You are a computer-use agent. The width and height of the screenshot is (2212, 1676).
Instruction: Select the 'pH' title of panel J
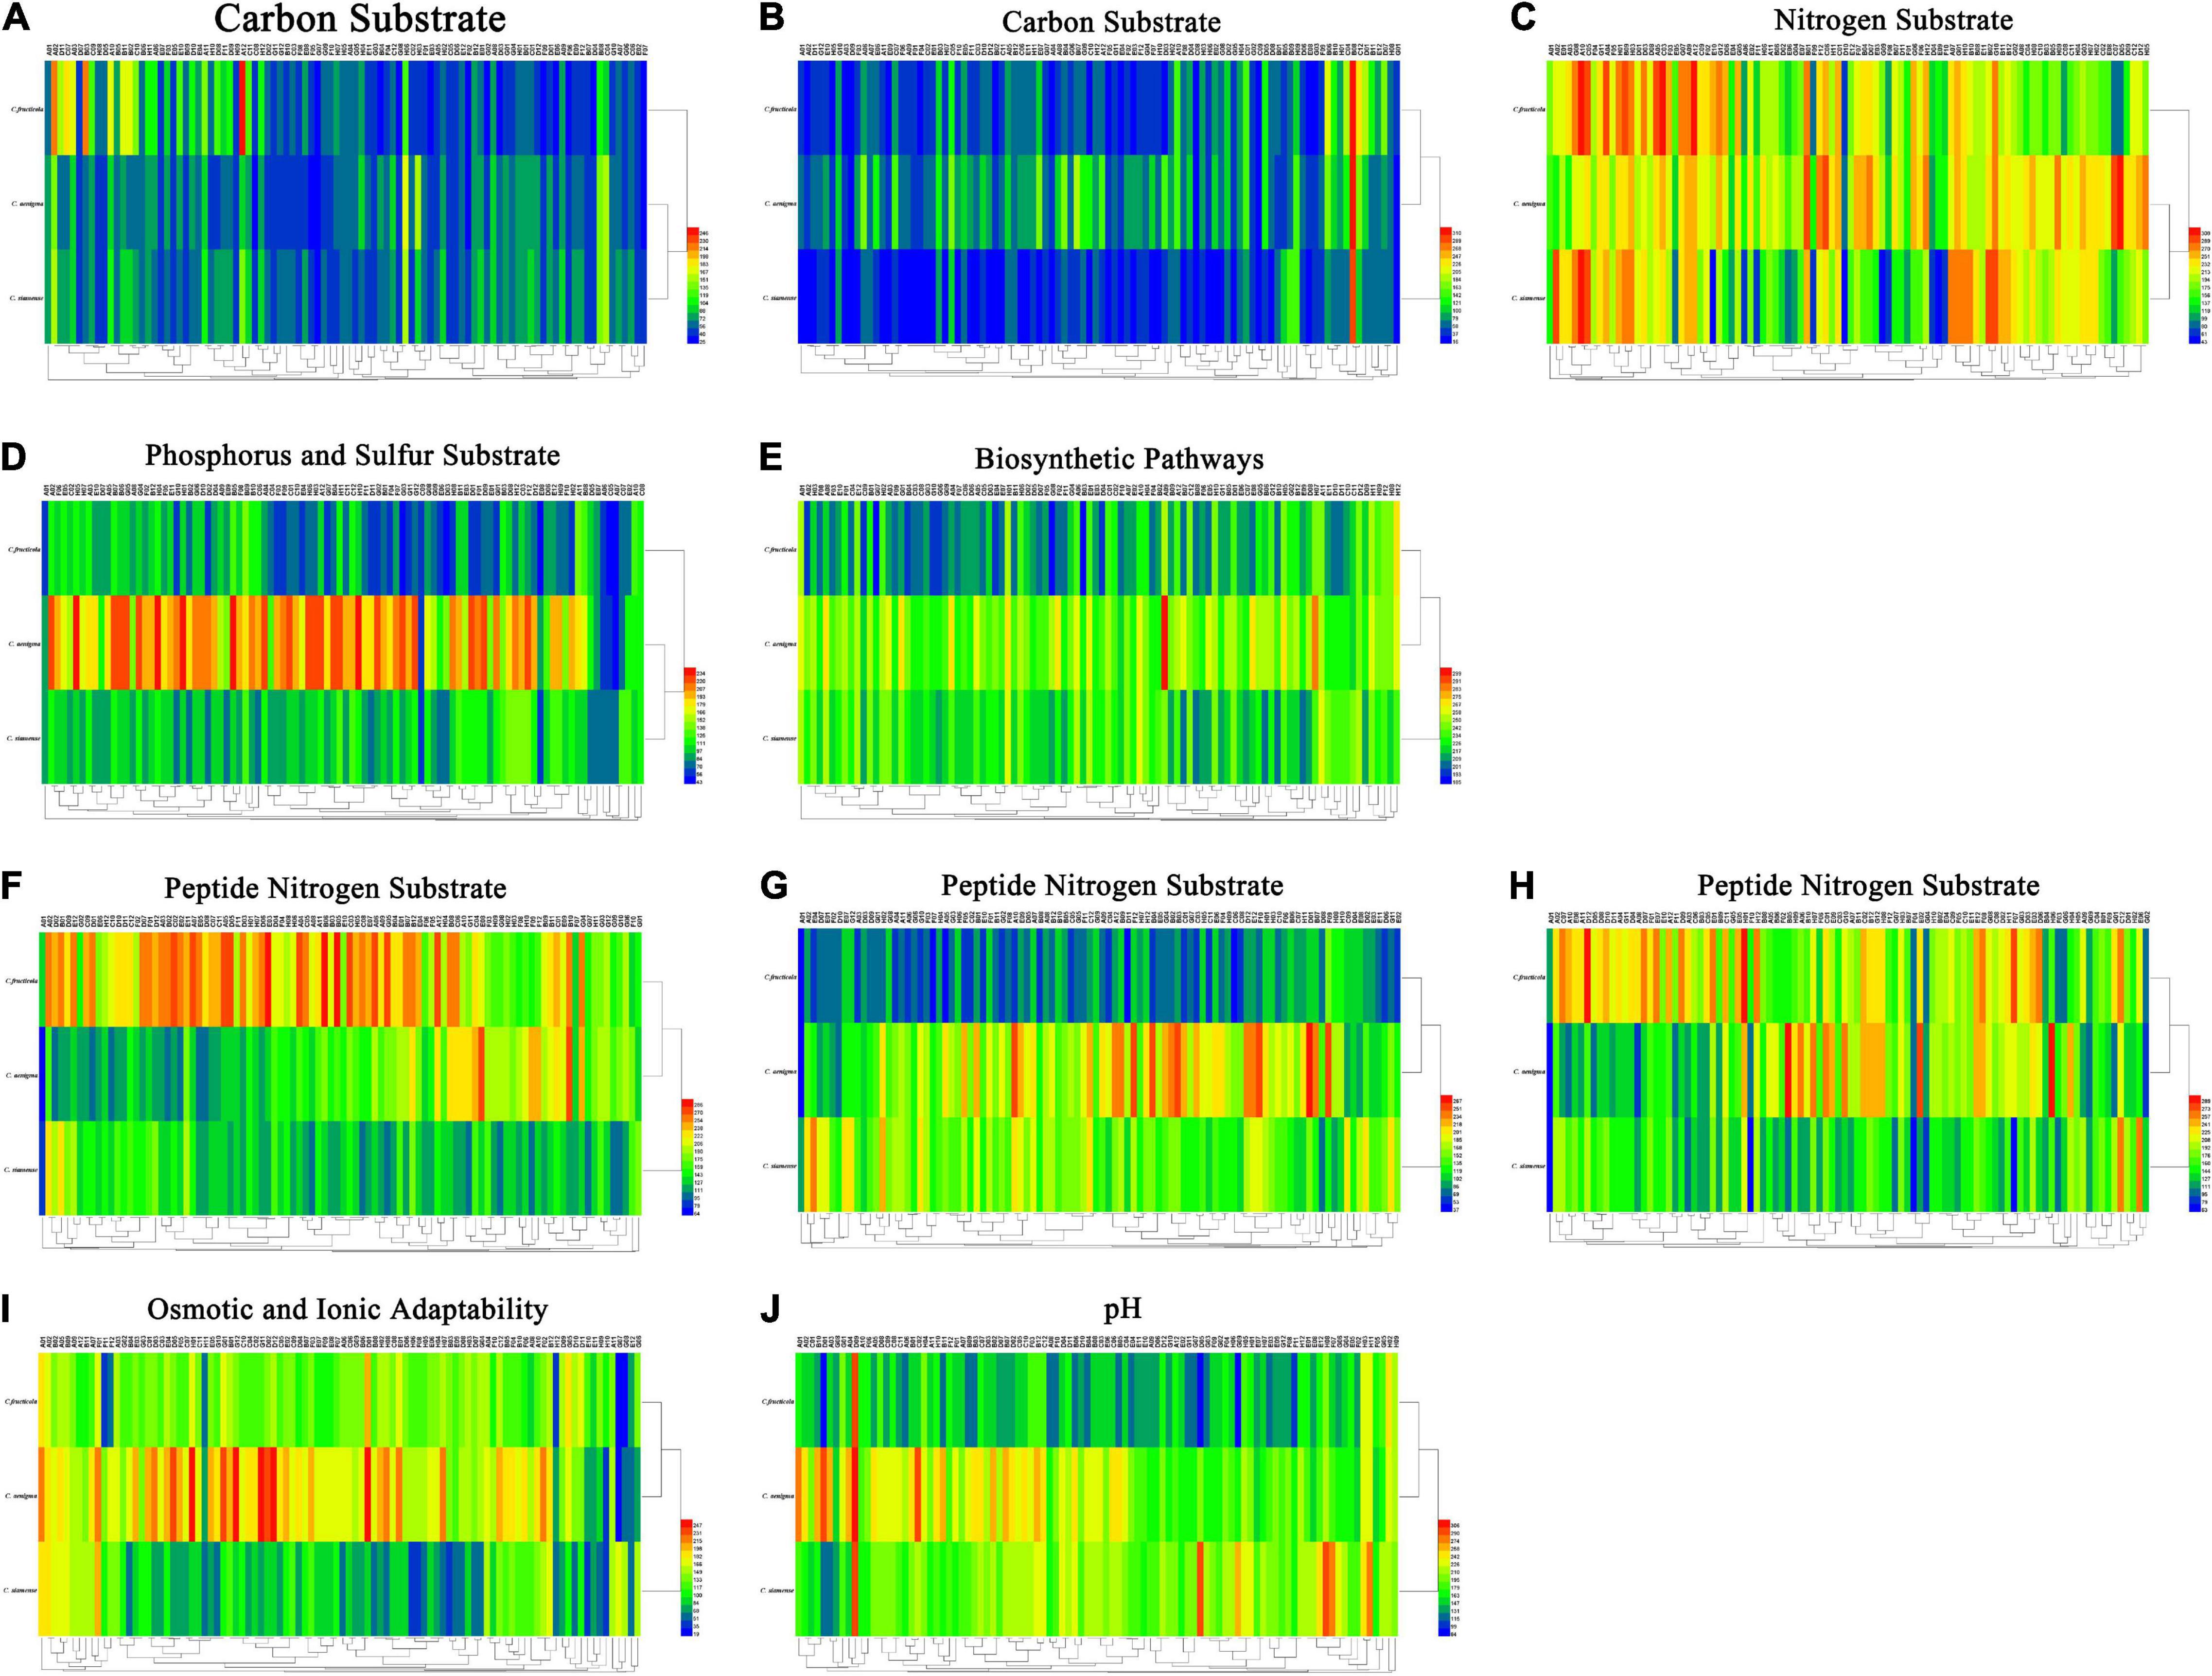tap(1122, 1310)
